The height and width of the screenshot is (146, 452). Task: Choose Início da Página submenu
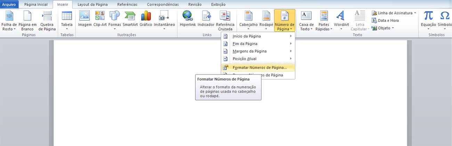[x=258, y=36]
